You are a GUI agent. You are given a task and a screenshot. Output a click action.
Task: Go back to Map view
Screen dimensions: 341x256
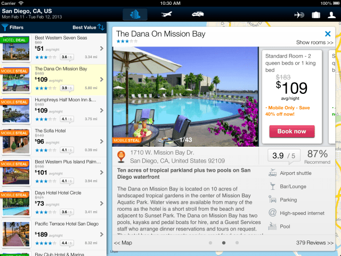(123, 243)
